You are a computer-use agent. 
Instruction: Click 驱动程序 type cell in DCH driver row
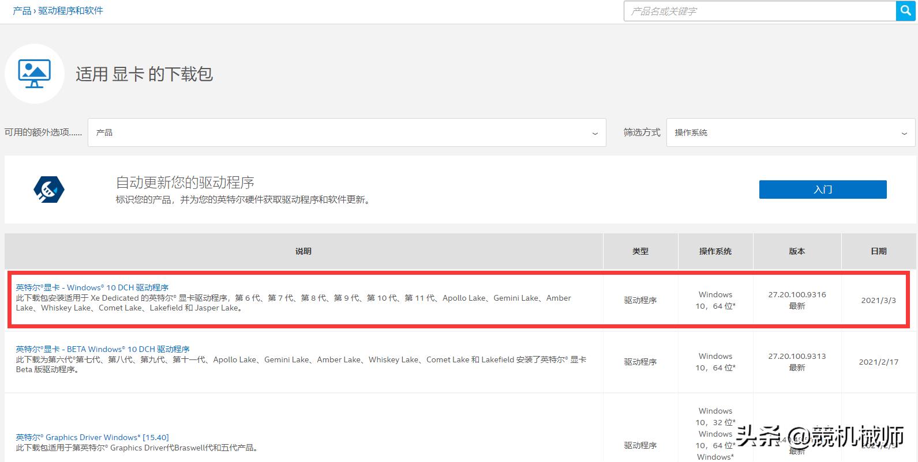pyautogui.click(x=640, y=300)
